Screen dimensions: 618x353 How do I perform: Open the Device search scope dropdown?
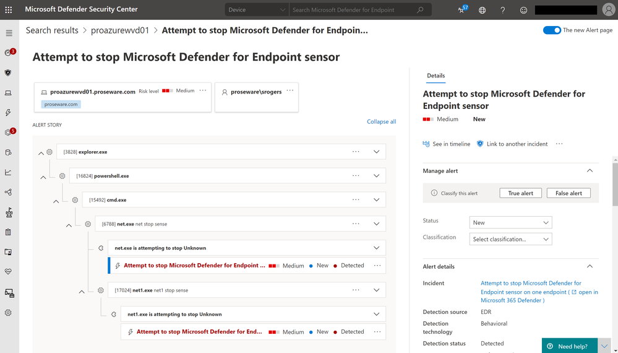pyautogui.click(x=257, y=10)
